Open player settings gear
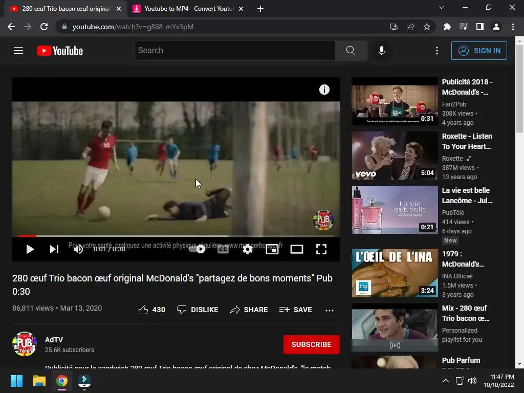 (x=248, y=249)
